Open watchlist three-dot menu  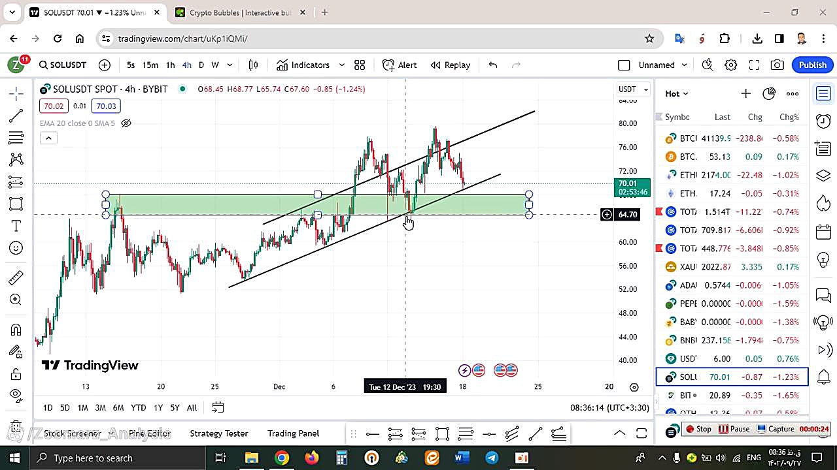point(793,93)
